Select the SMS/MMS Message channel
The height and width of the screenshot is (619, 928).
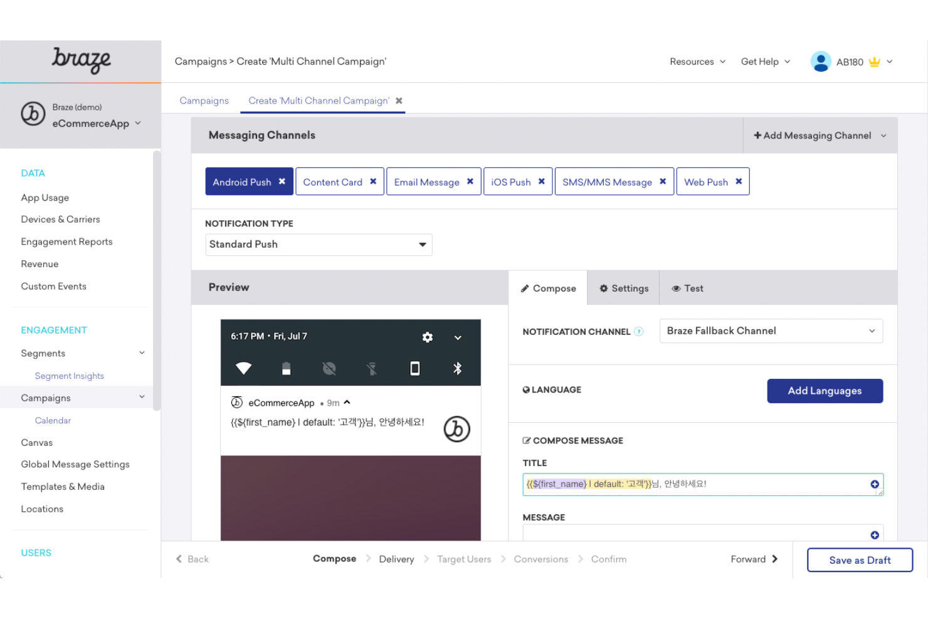607,182
